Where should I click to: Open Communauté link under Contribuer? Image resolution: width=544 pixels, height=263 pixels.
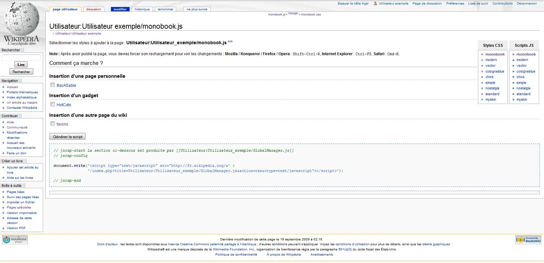click(17, 127)
